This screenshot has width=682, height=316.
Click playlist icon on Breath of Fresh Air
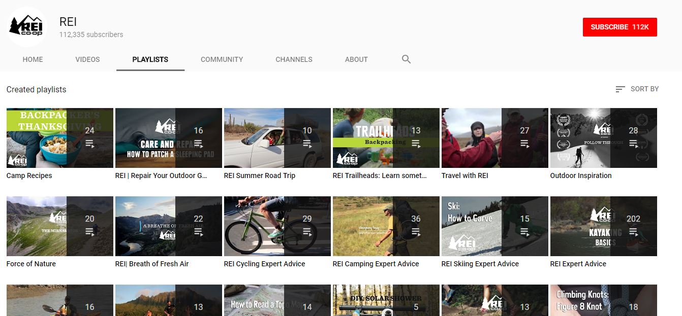coord(198,232)
